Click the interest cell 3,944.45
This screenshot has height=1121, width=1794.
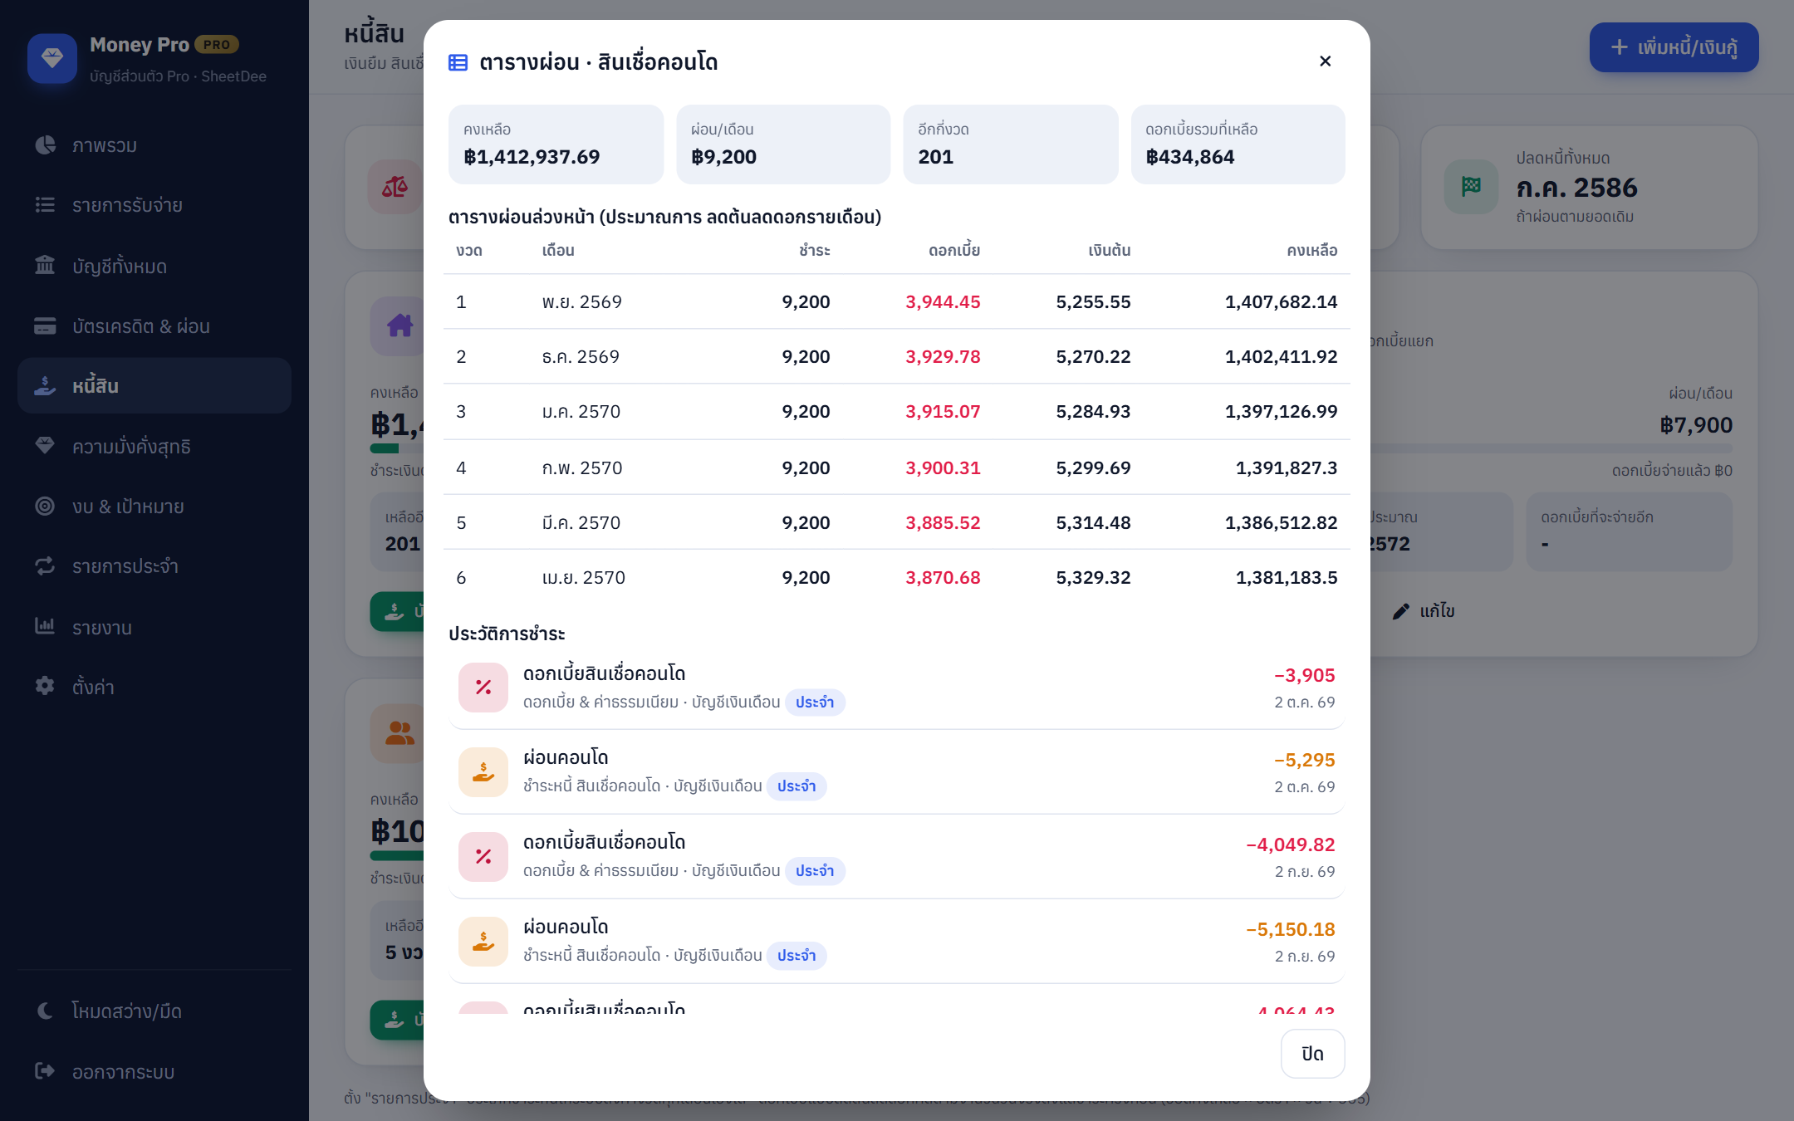pos(943,301)
